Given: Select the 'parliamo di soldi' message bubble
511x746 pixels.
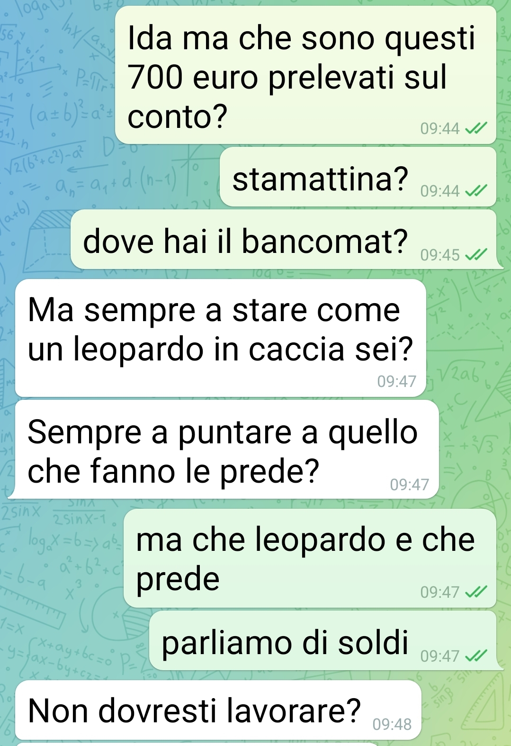Looking at the screenshot, I should tap(323, 640).
